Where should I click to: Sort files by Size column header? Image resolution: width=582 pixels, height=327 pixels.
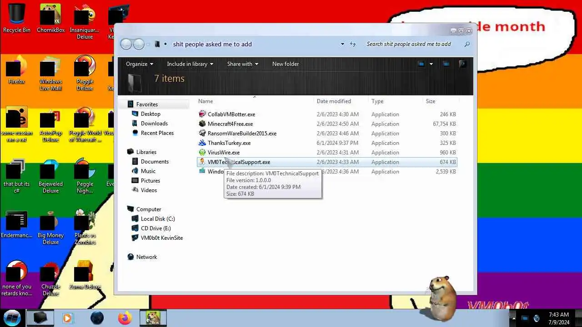(441, 101)
